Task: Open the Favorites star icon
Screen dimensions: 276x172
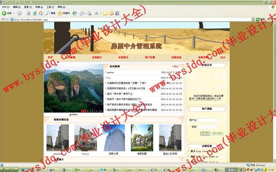Action: [x=60, y=13]
